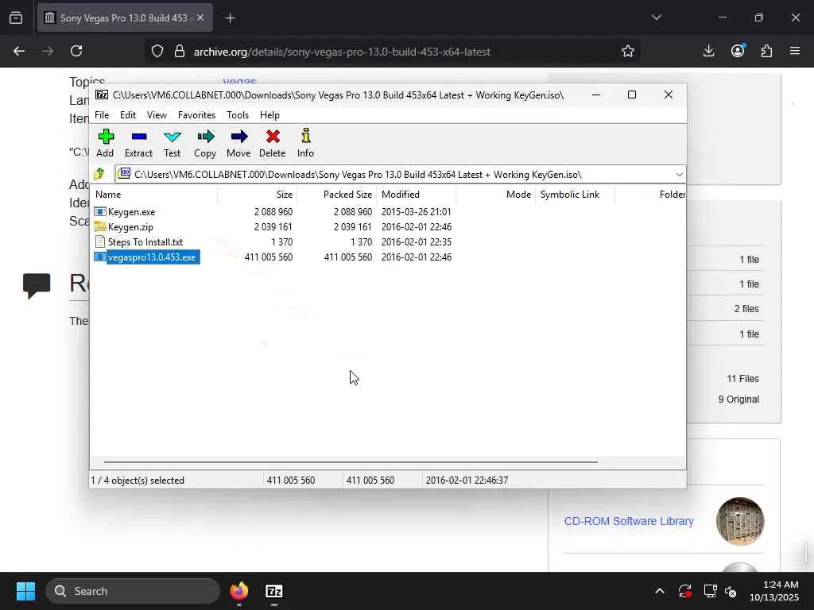Open the Help menu
Viewport: 814px width, 610px height.
point(269,115)
